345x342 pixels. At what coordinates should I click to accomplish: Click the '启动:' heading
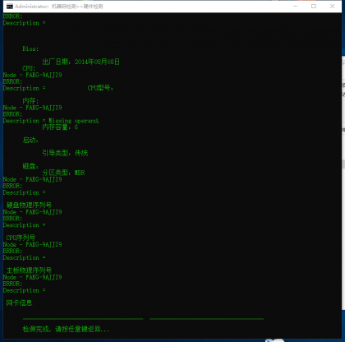pos(30,140)
